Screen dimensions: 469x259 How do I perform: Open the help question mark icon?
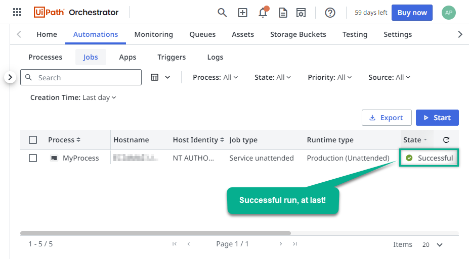pos(330,13)
